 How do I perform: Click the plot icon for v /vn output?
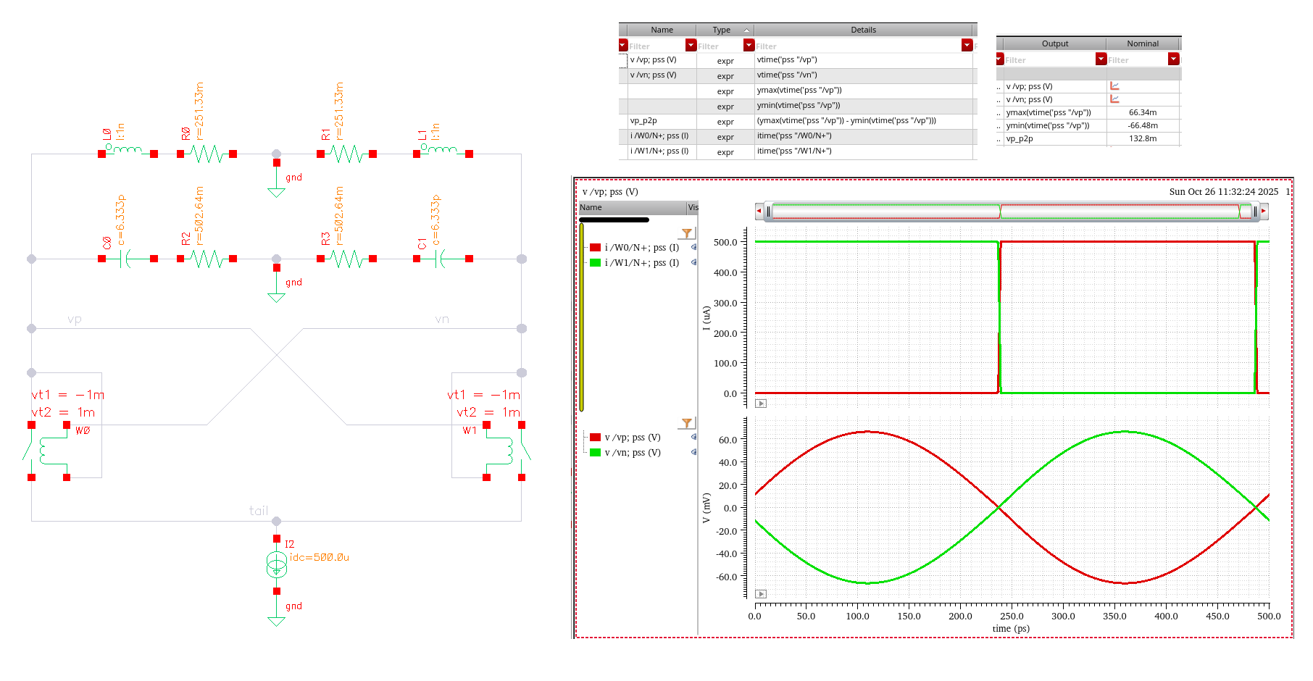1114,99
